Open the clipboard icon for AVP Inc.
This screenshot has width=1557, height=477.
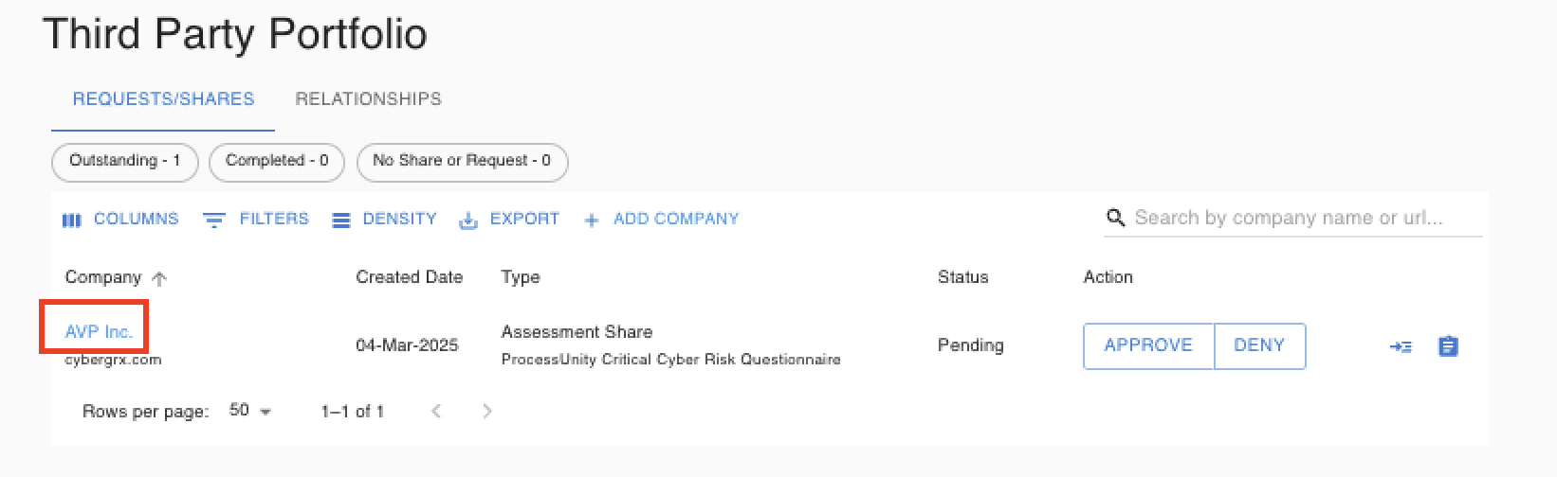click(x=1448, y=346)
